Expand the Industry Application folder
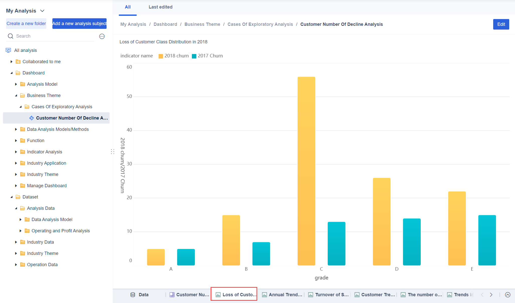The height and width of the screenshot is (303, 515). 16,163
